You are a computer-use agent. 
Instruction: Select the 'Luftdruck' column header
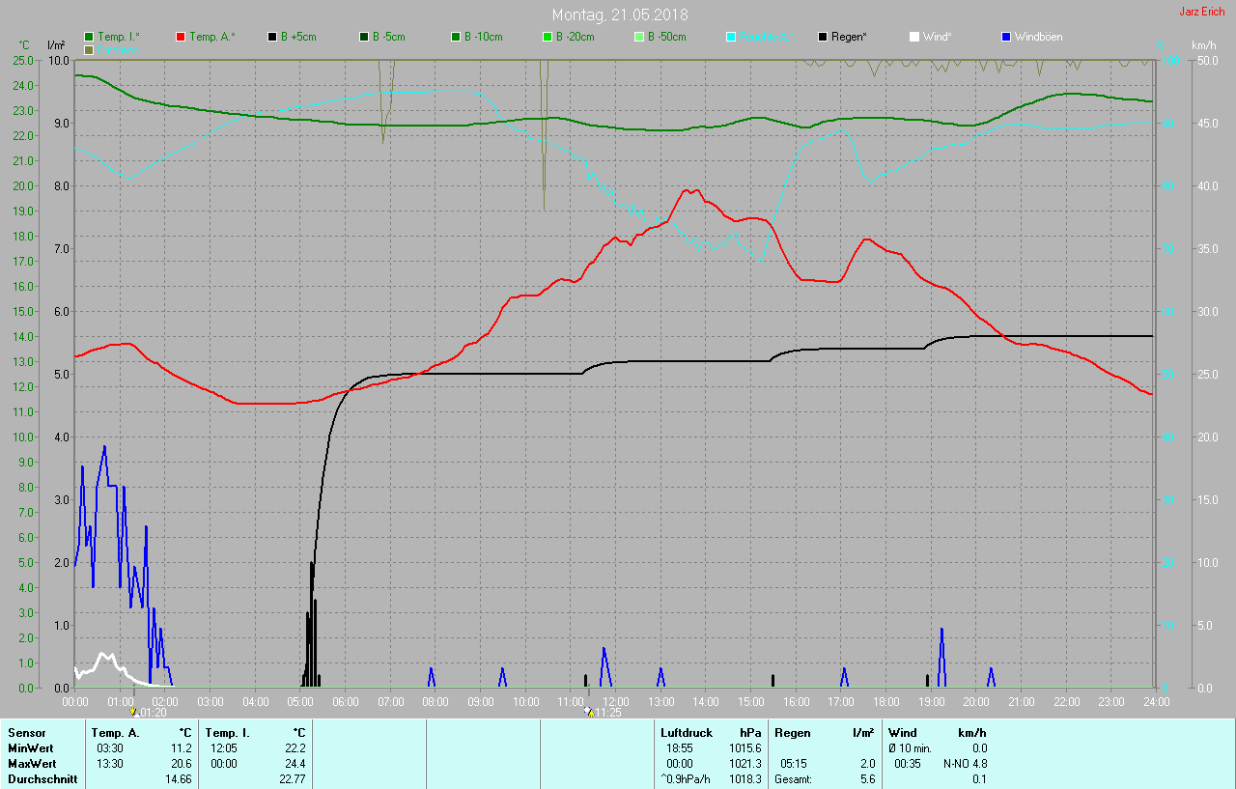pos(687,733)
